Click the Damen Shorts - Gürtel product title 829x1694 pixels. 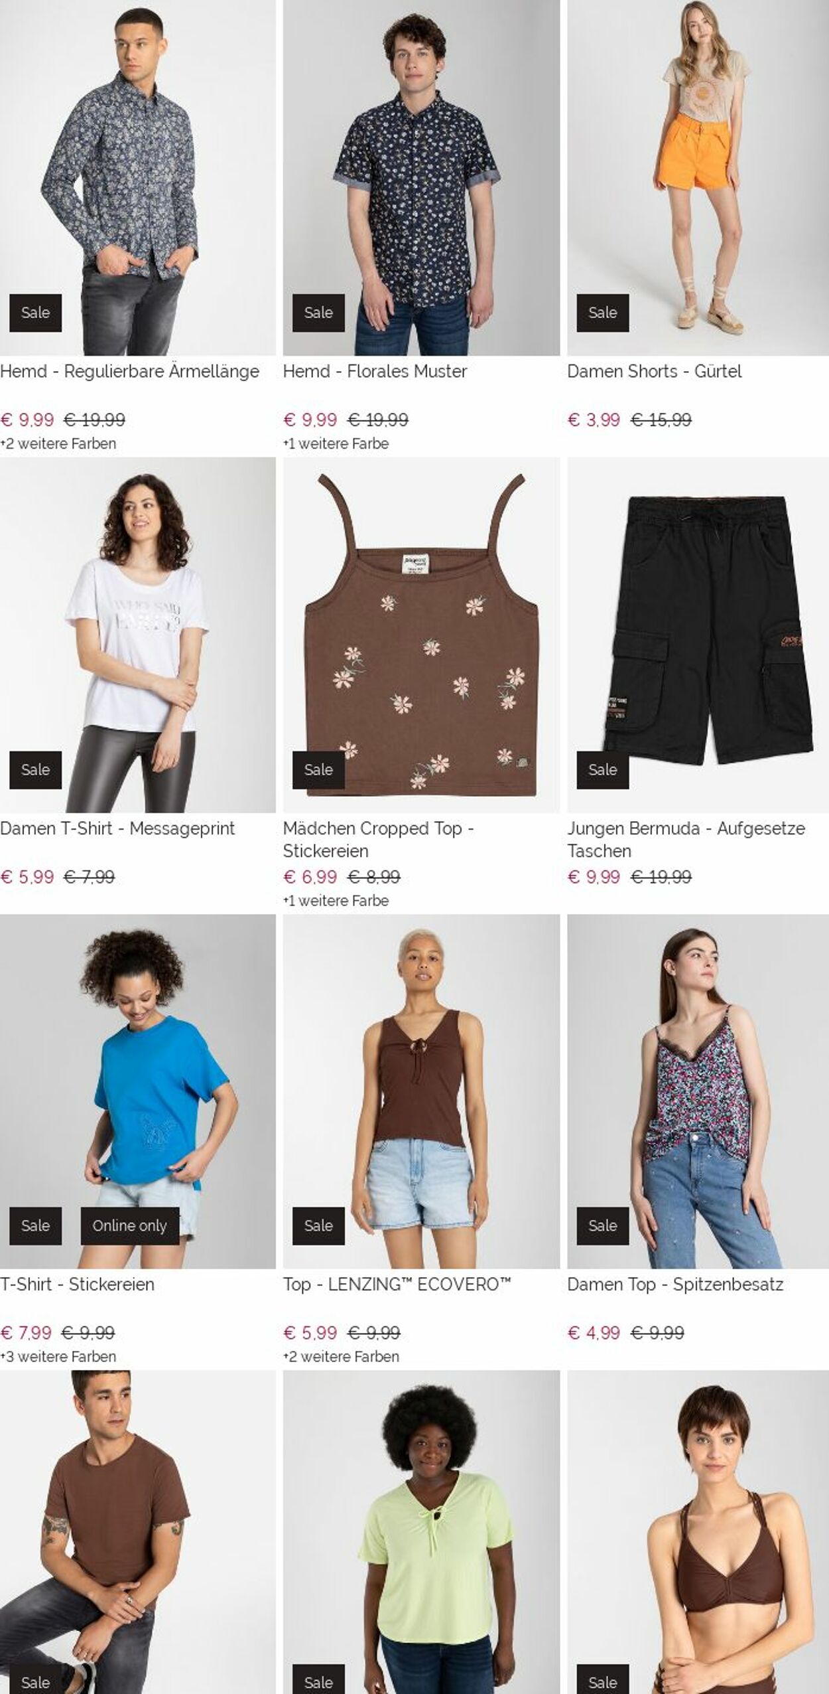pyautogui.click(x=654, y=372)
